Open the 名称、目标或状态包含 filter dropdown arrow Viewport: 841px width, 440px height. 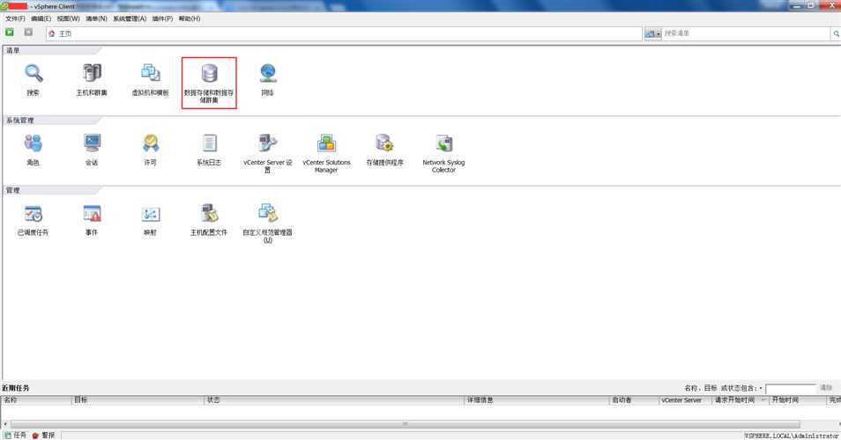tap(761, 388)
